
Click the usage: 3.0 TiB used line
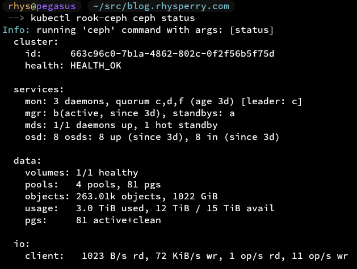pyautogui.click(x=150, y=208)
